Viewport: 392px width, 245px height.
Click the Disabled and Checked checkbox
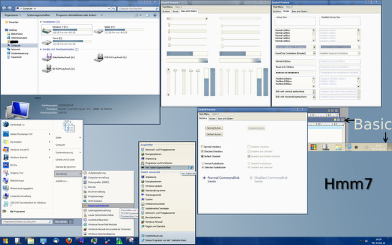point(249,151)
